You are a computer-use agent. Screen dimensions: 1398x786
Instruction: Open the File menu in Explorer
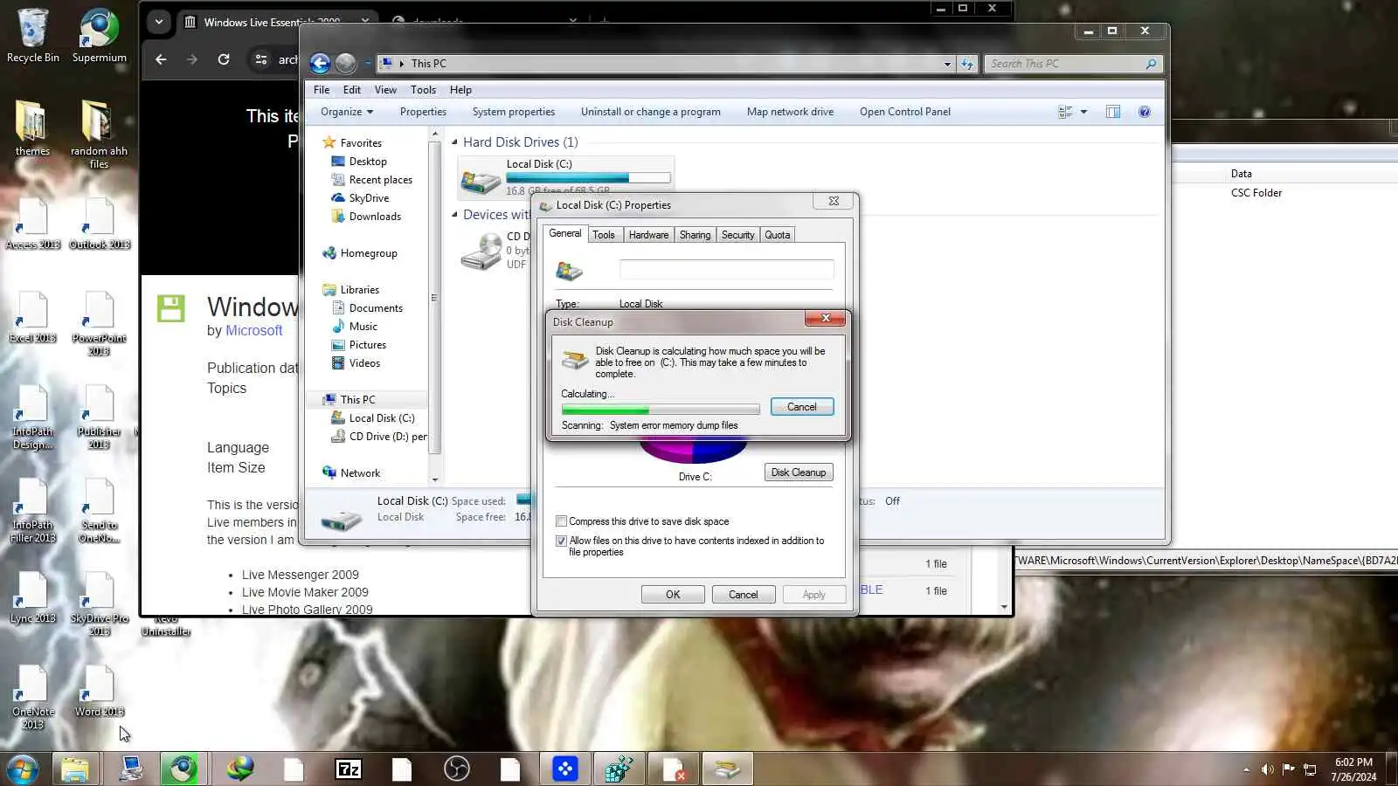[322, 90]
